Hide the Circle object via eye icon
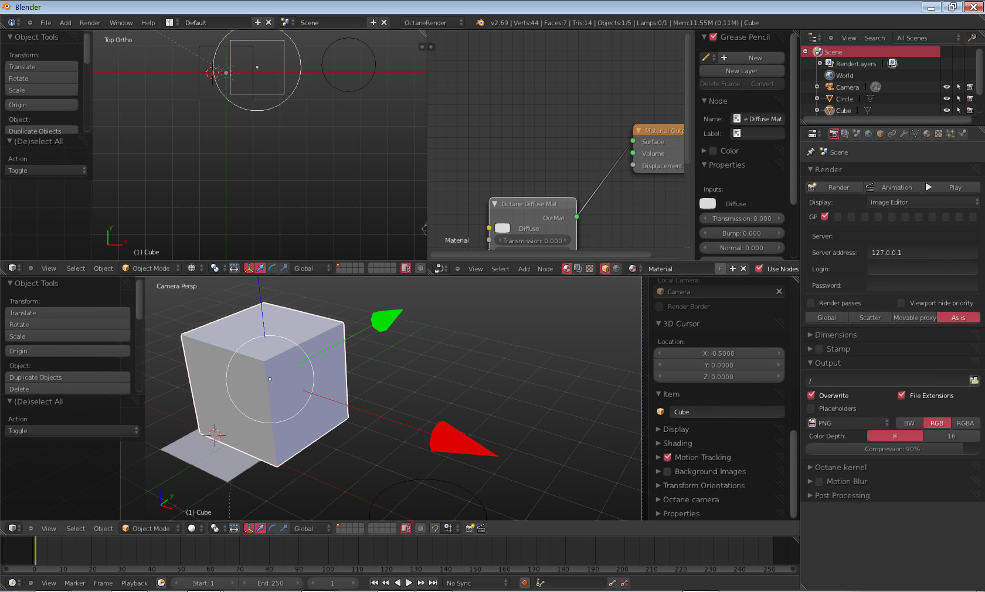 point(946,98)
